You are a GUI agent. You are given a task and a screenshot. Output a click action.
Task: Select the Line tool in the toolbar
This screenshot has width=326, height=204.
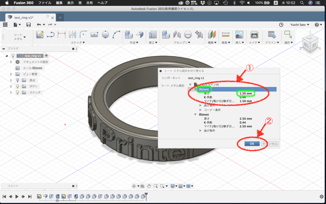pyautogui.click(x=51, y=34)
